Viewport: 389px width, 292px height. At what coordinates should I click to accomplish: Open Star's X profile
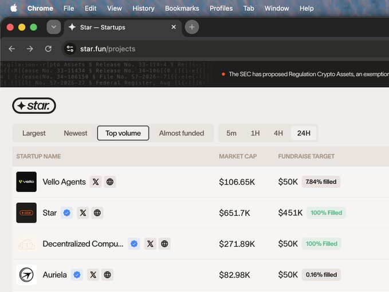pyautogui.click(x=83, y=212)
